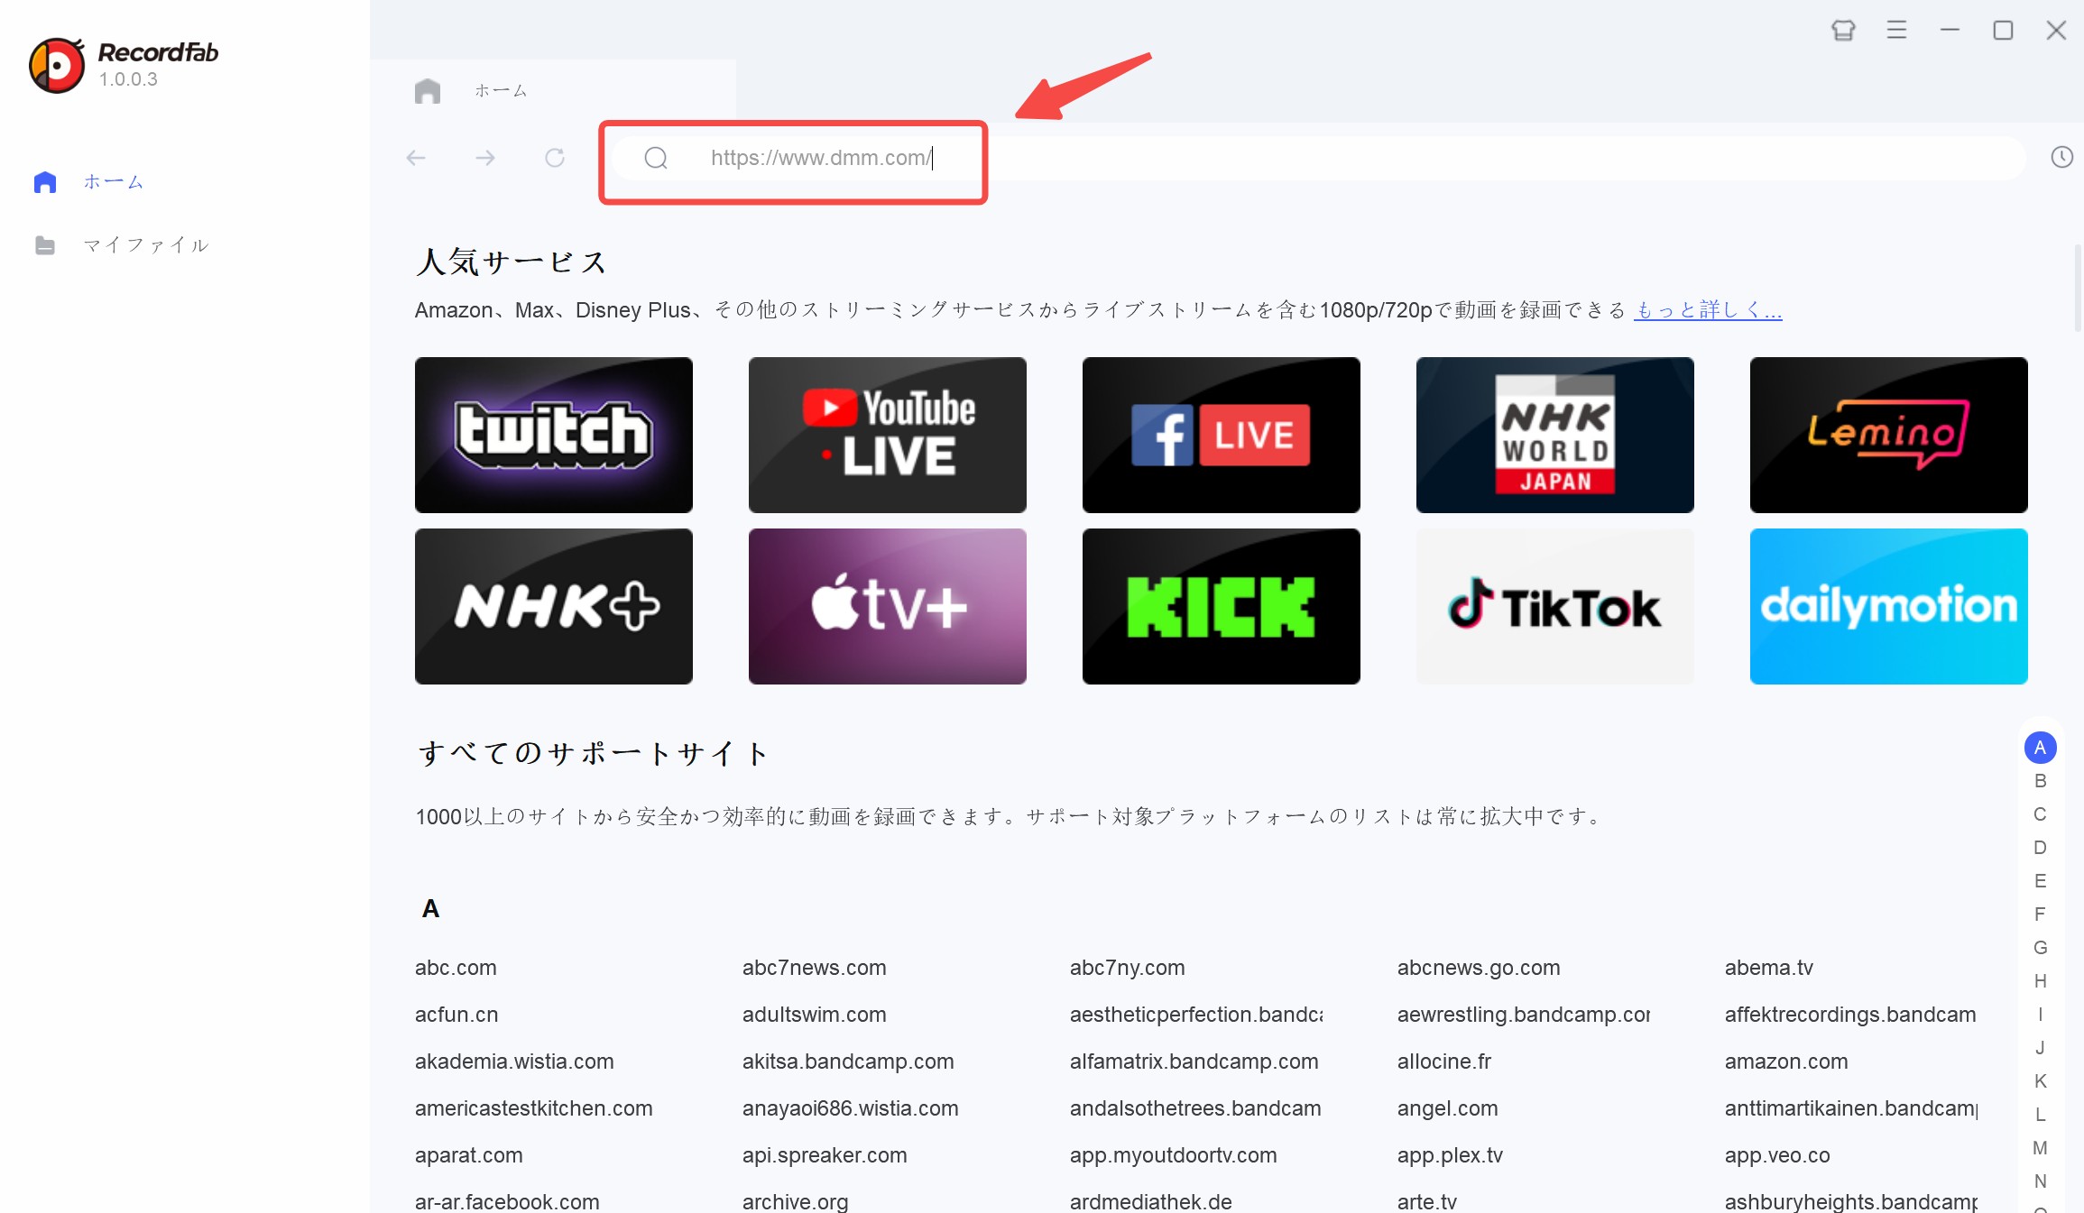The width and height of the screenshot is (2084, 1213).
Task: Open aparat.com site link
Action: coord(469,1155)
